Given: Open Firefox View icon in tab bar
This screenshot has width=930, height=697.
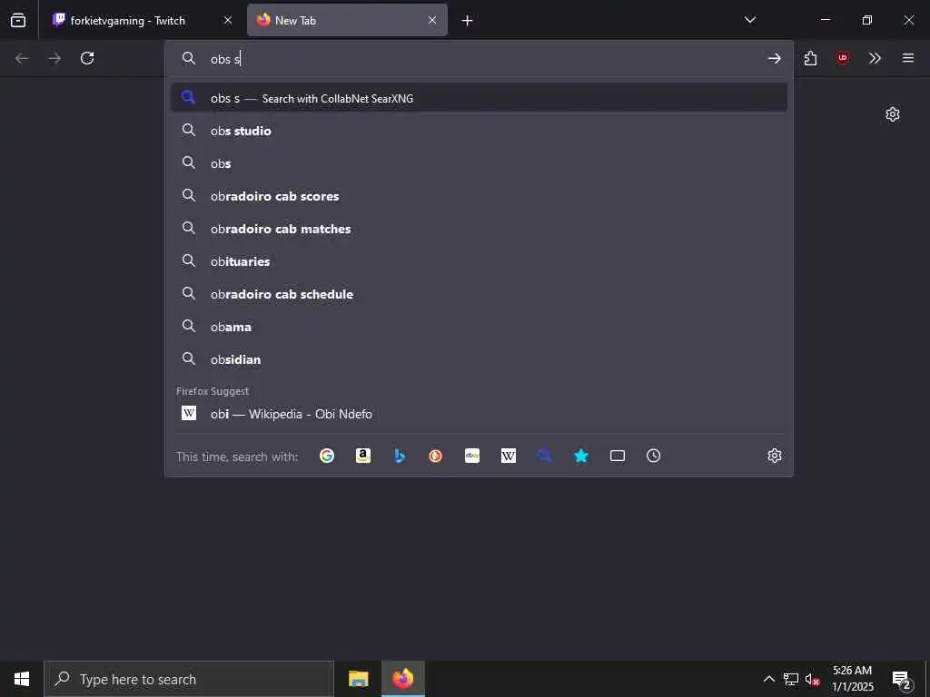Looking at the screenshot, I should [x=18, y=20].
